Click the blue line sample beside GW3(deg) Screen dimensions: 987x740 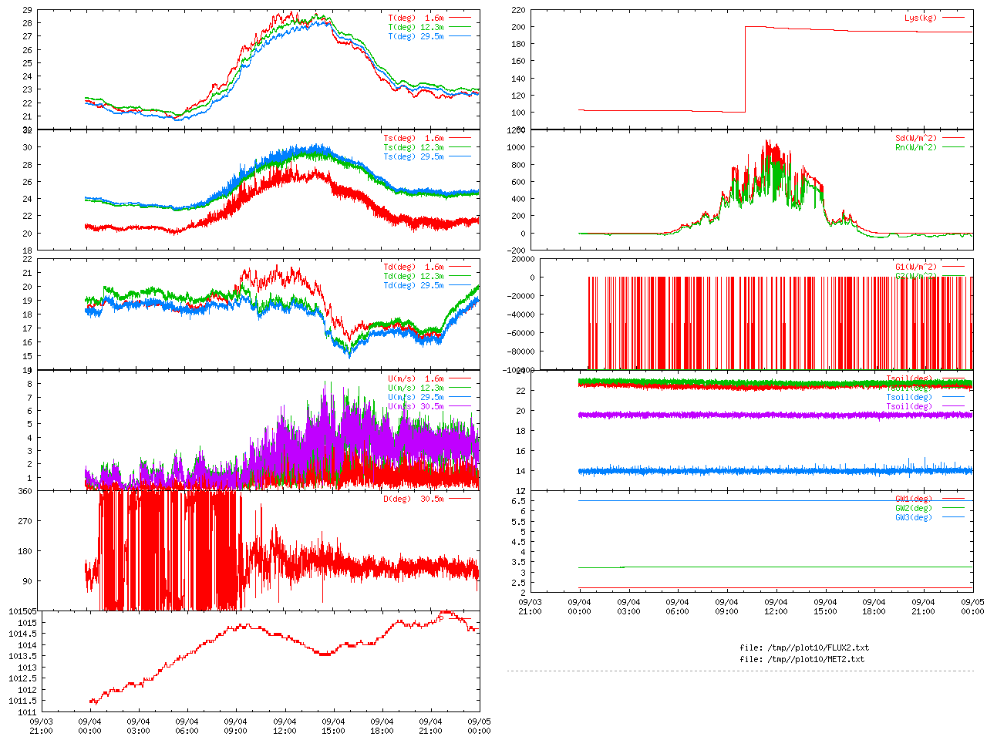point(952,517)
